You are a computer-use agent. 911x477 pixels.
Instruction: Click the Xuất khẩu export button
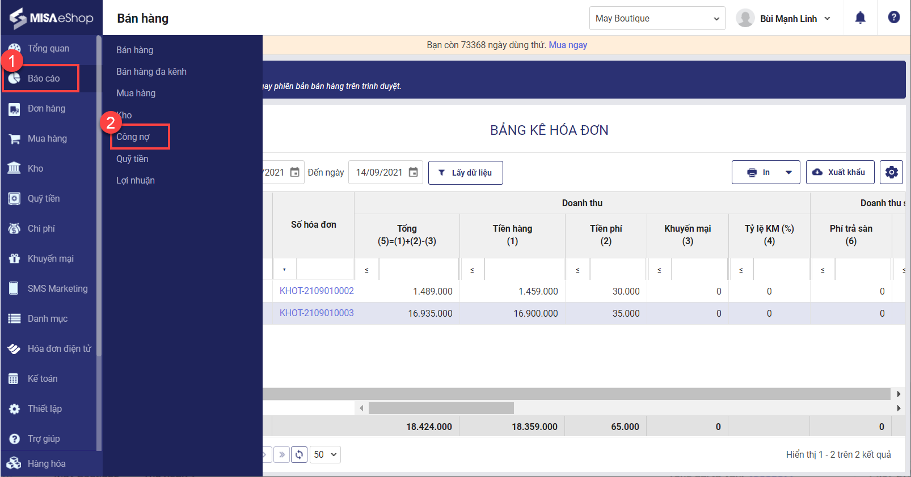coord(840,172)
